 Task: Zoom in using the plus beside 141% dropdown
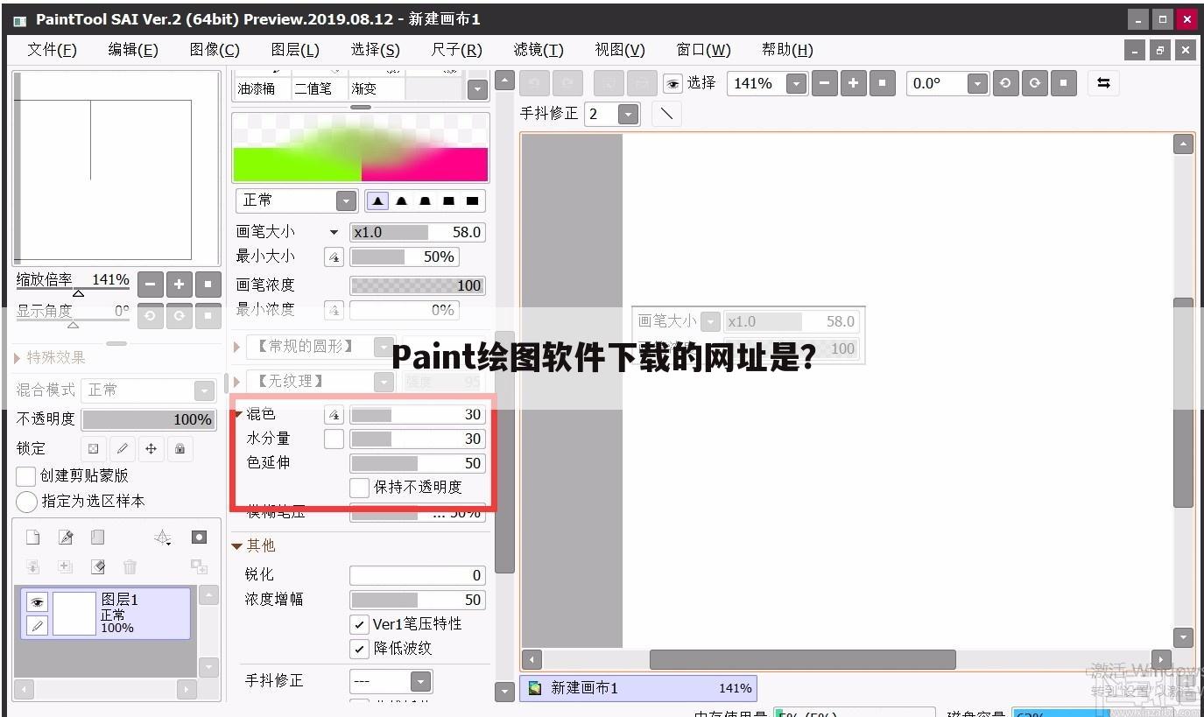tap(854, 83)
